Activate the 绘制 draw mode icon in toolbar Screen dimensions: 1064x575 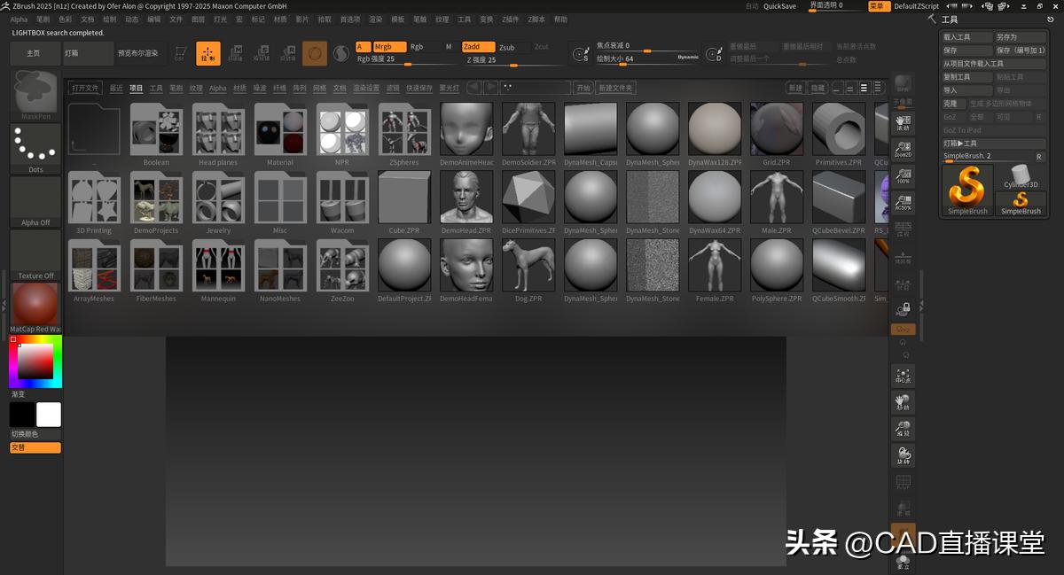pyautogui.click(x=207, y=53)
